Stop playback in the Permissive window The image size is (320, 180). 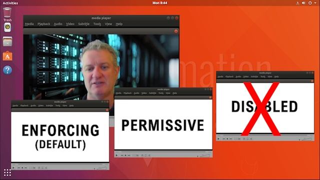tap(125, 155)
